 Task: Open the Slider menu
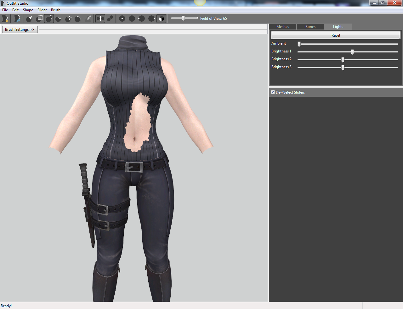(42, 10)
